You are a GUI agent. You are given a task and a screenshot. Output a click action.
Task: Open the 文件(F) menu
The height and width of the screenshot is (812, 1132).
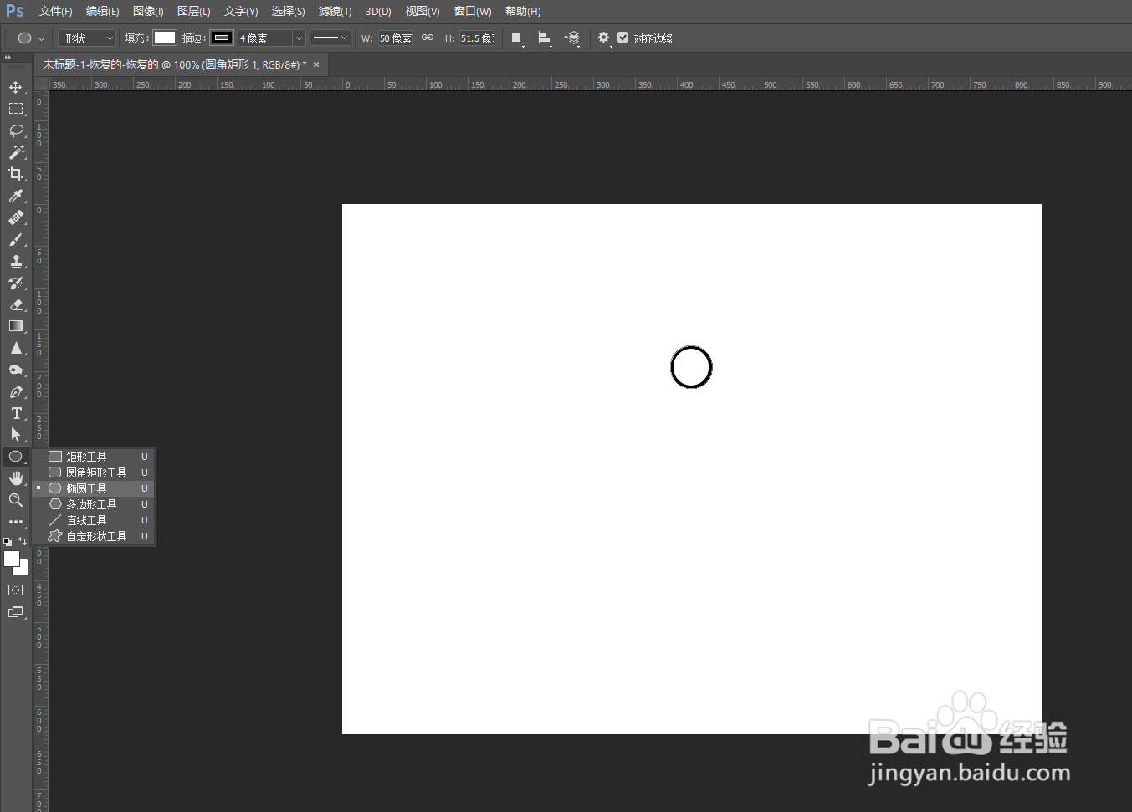pyautogui.click(x=55, y=12)
